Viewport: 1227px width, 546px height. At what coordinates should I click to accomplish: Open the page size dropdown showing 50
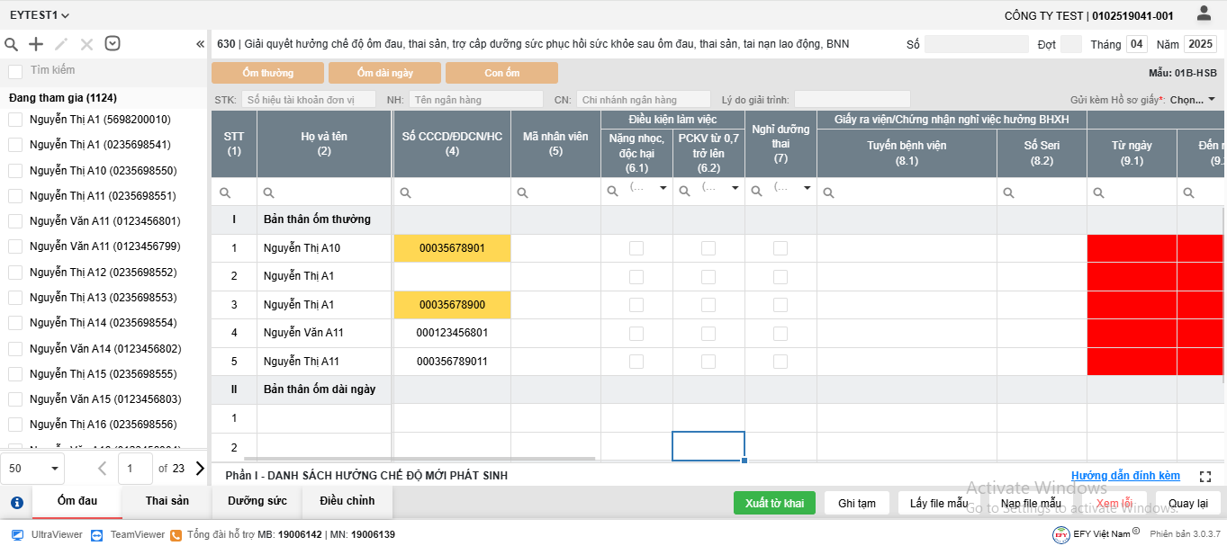click(36, 468)
